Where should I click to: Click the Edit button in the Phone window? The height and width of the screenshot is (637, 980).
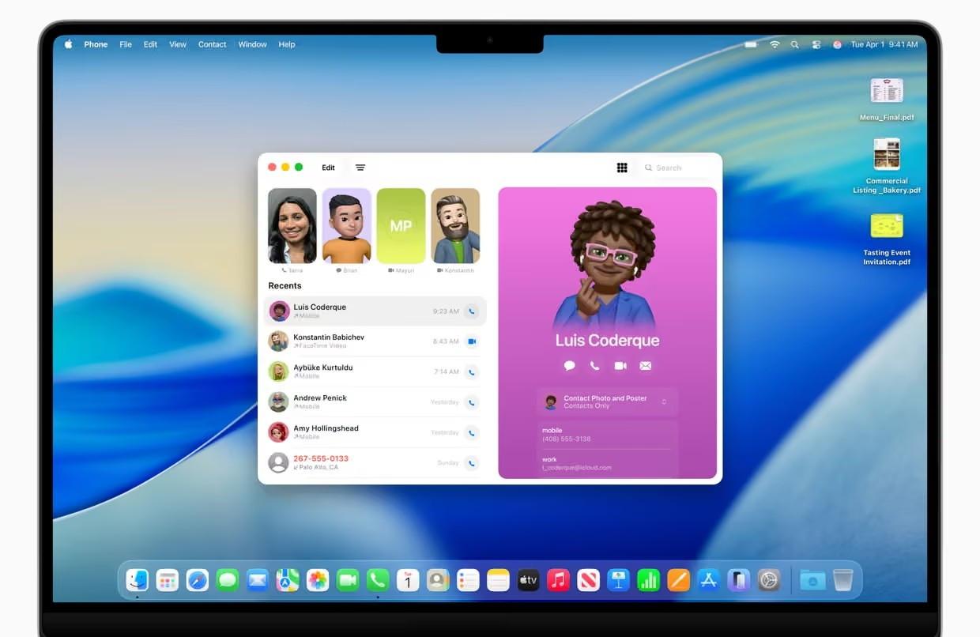coord(328,168)
